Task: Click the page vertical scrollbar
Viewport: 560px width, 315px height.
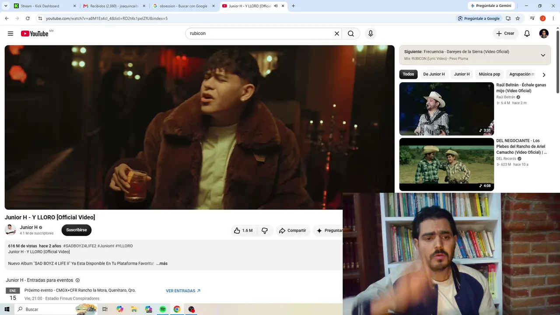Action: [x=557, y=61]
